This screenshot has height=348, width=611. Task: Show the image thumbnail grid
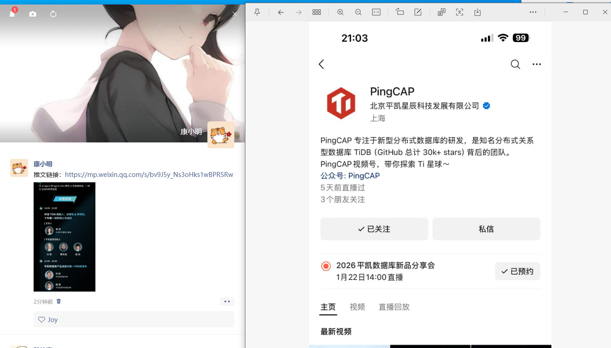[317, 13]
